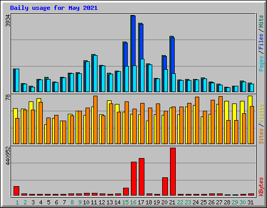Click day 5 on the x-axis

(x=48, y=202)
